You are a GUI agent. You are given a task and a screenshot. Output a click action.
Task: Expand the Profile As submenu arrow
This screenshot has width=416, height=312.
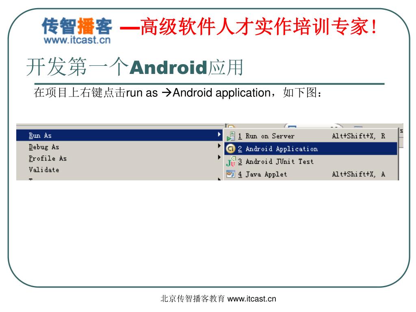click(219, 157)
